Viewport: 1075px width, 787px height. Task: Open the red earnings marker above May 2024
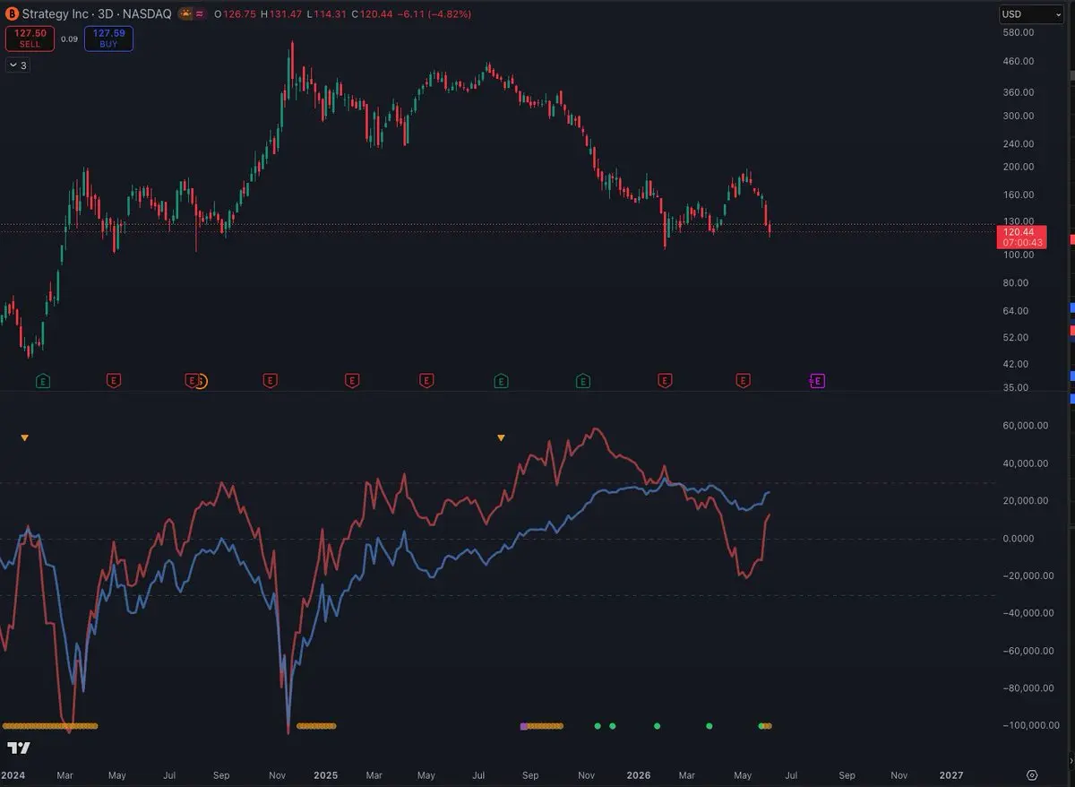pyautogui.click(x=114, y=381)
